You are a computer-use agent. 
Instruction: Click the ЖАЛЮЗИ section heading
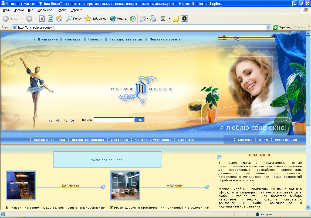click(174, 186)
